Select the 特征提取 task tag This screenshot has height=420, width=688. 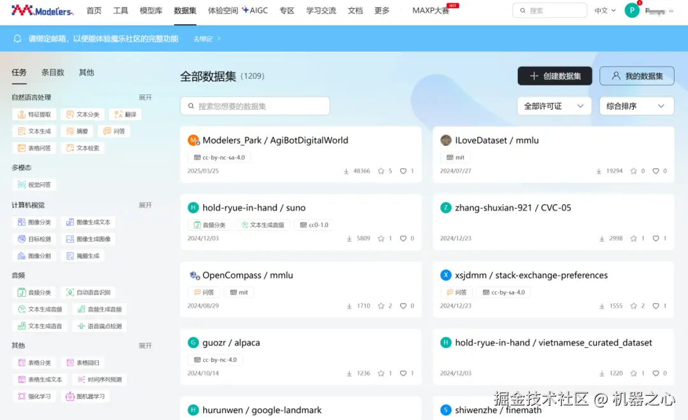point(34,115)
